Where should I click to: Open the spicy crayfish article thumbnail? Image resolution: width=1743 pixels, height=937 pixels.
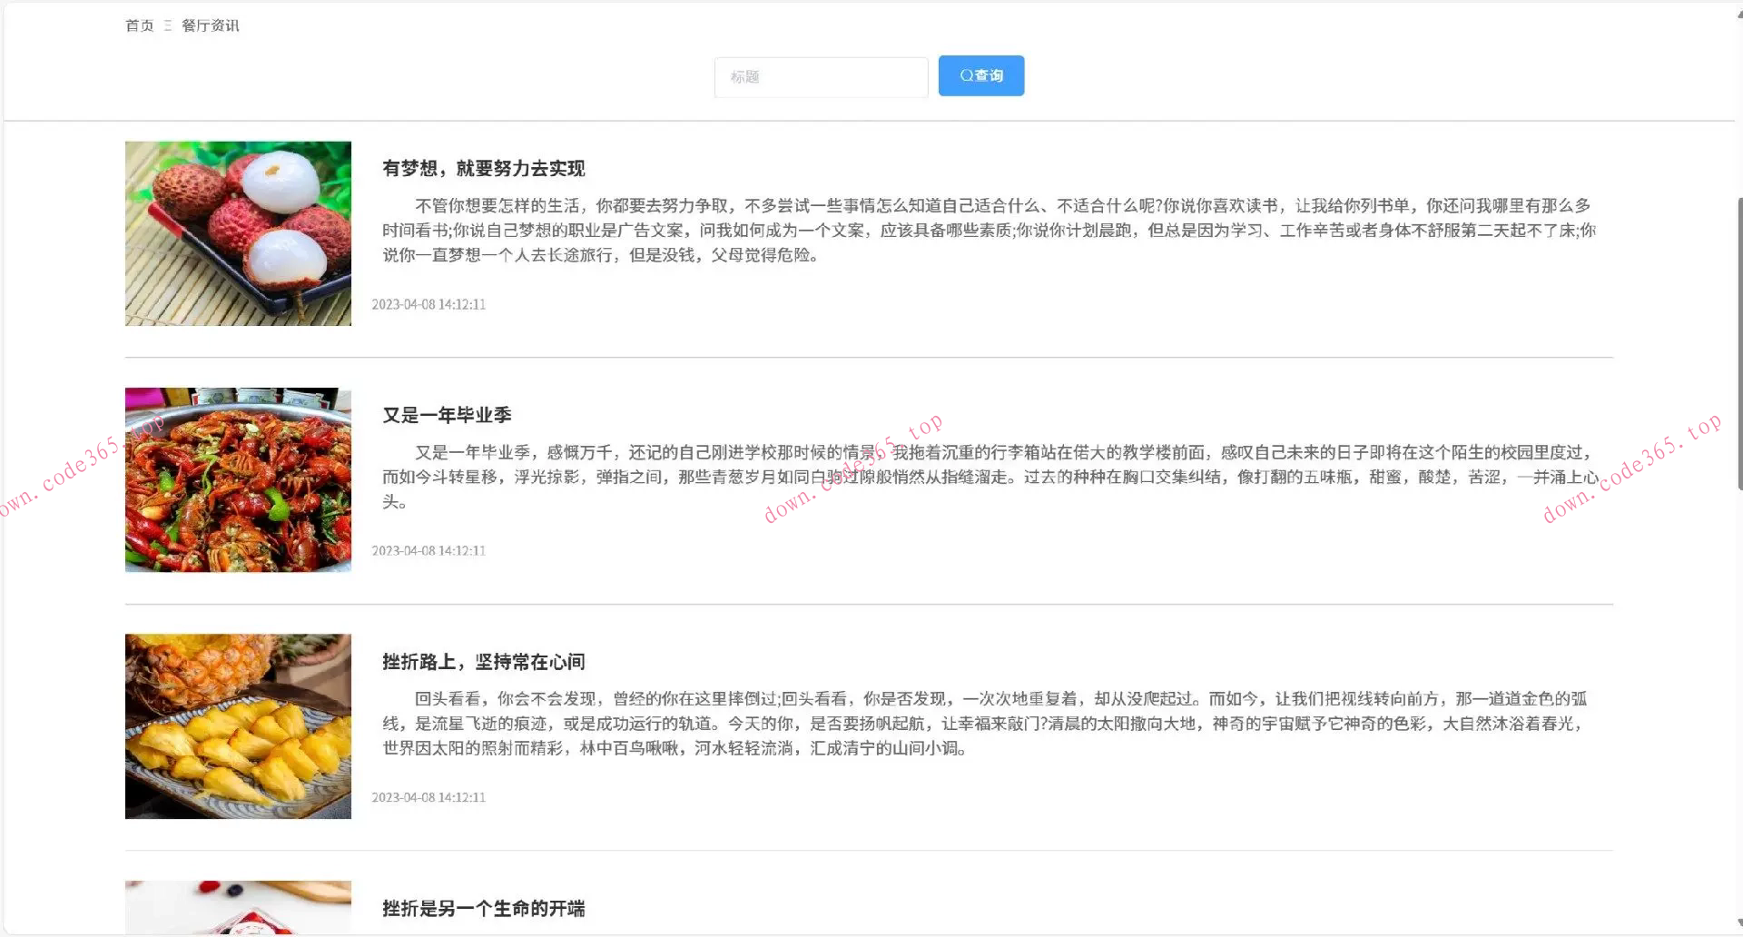click(x=238, y=479)
